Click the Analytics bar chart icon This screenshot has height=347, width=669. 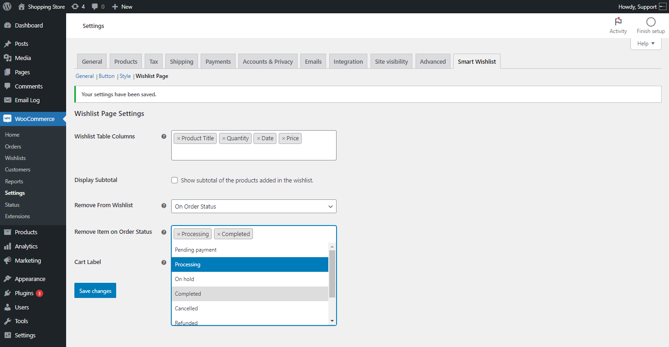pyautogui.click(x=7, y=247)
